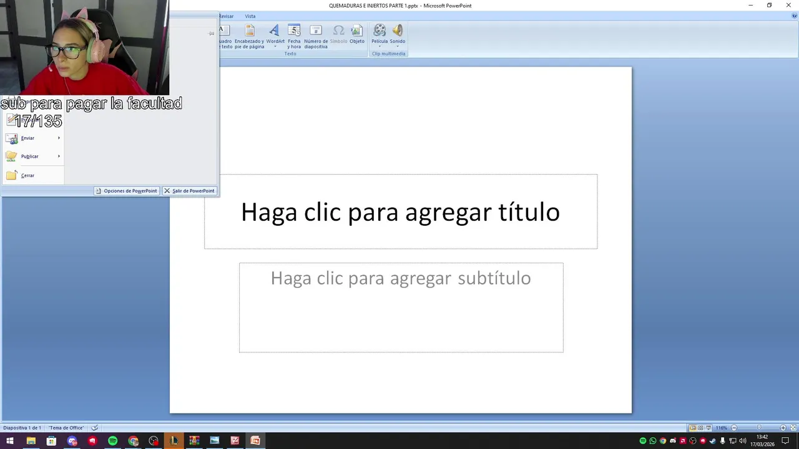Open Spotify from the taskbar
This screenshot has height=449, width=799.
pos(112,441)
